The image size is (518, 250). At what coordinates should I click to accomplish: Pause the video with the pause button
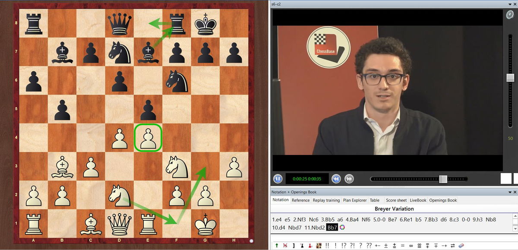[278, 179]
